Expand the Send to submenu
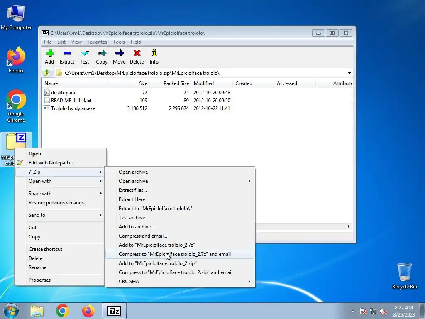 click(x=100, y=215)
